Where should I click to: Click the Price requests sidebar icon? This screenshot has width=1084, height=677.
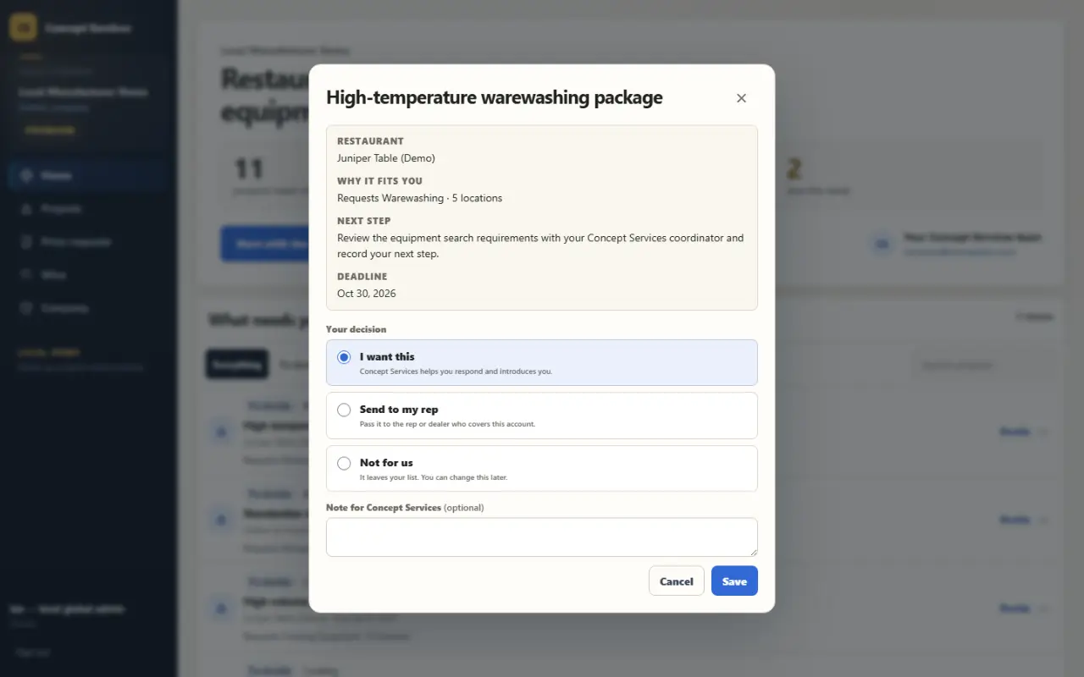tap(26, 241)
